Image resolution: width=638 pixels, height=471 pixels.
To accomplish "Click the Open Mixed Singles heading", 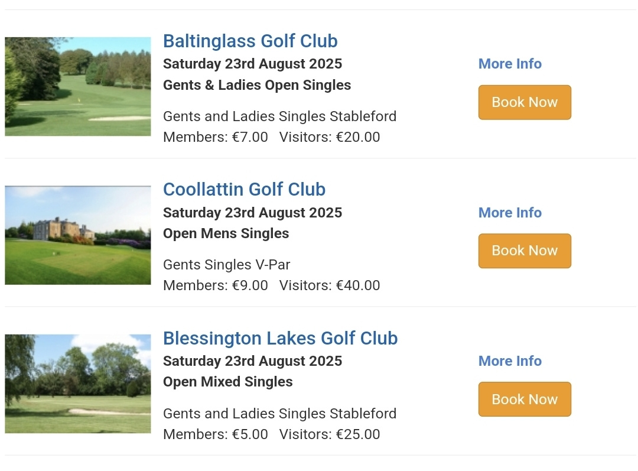I will (x=228, y=382).
